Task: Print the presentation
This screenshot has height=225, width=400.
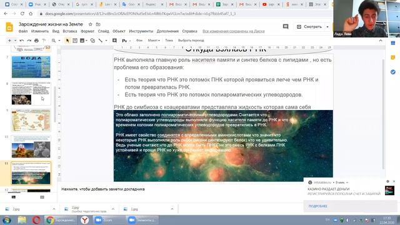Action: 36,41
